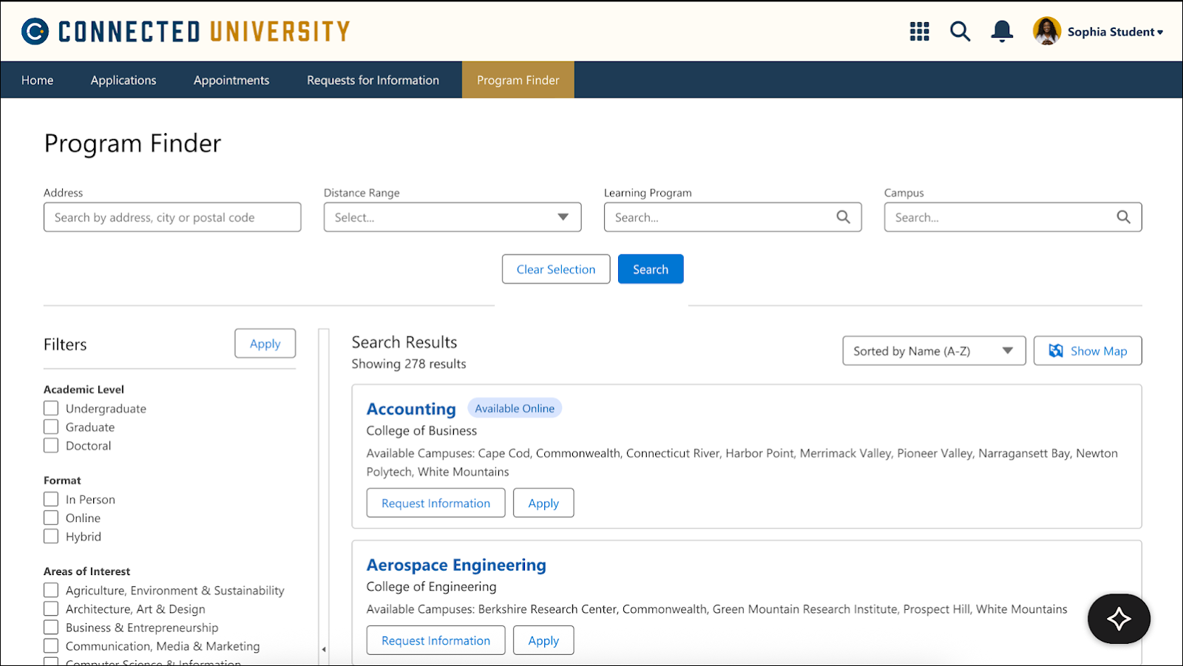Click the Campus field search magnifier
Viewport: 1183px width, 666px height.
tap(1124, 217)
